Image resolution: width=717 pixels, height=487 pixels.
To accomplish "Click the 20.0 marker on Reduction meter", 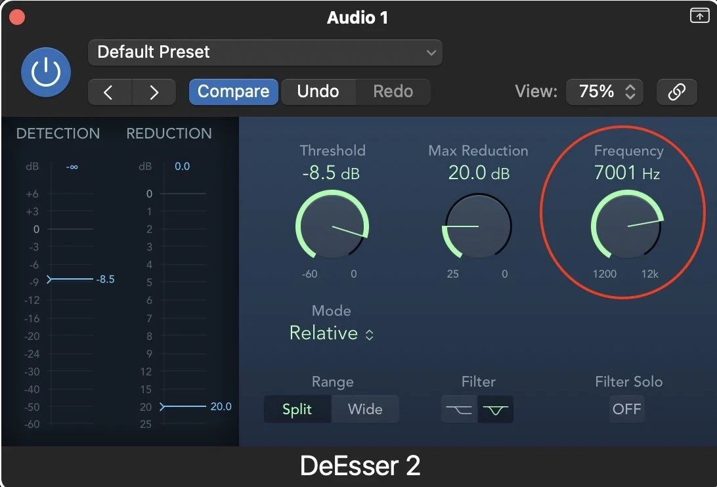I will 196,406.
